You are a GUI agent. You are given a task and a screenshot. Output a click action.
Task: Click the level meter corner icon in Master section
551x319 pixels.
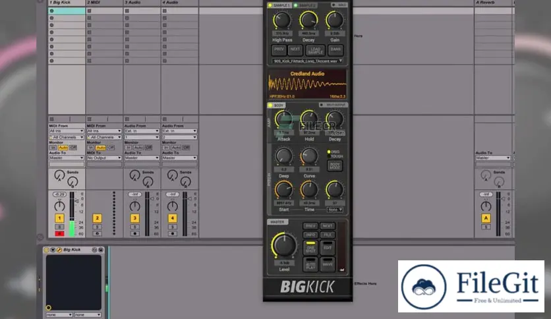(x=341, y=270)
